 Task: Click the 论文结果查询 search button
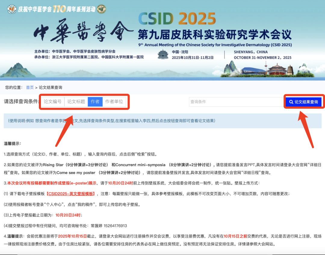304,102
